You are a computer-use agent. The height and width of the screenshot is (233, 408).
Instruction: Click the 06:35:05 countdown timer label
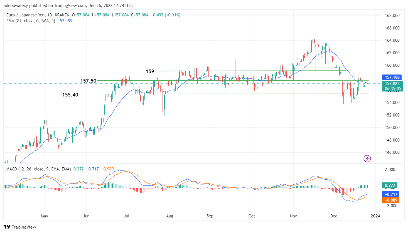click(392, 89)
